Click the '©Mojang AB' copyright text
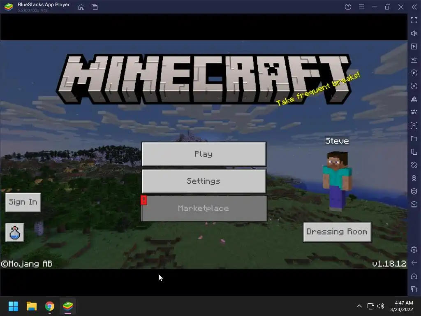This screenshot has height=316, width=421. (27, 264)
